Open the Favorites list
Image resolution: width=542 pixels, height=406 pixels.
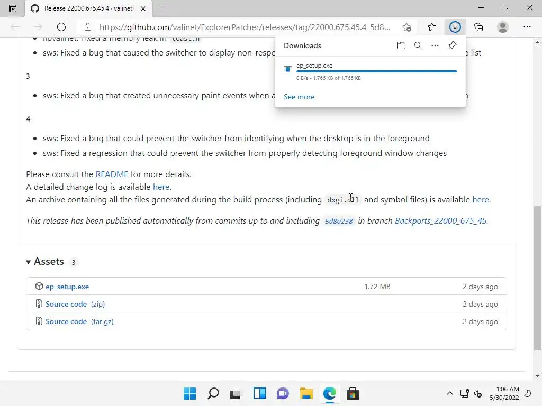click(432, 27)
